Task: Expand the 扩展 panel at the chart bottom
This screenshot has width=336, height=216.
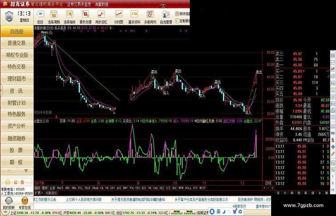Action: (39, 193)
